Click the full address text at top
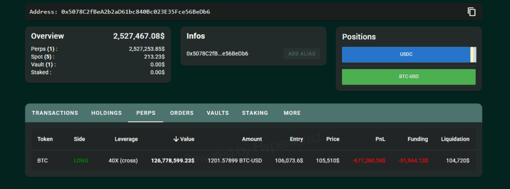 coord(120,12)
